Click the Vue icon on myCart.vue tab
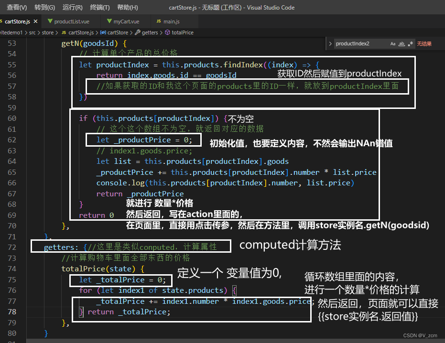The image size is (445, 343). coord(109,21)
